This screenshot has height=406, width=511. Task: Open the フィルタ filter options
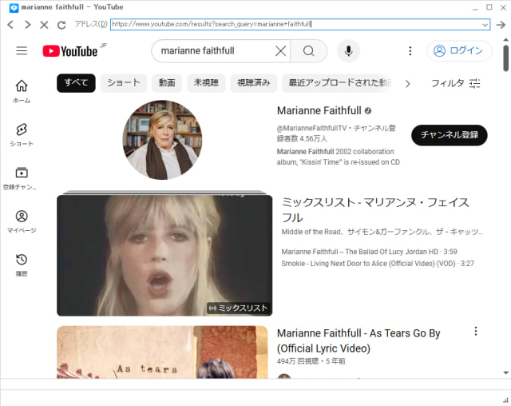tap(456, 83)
